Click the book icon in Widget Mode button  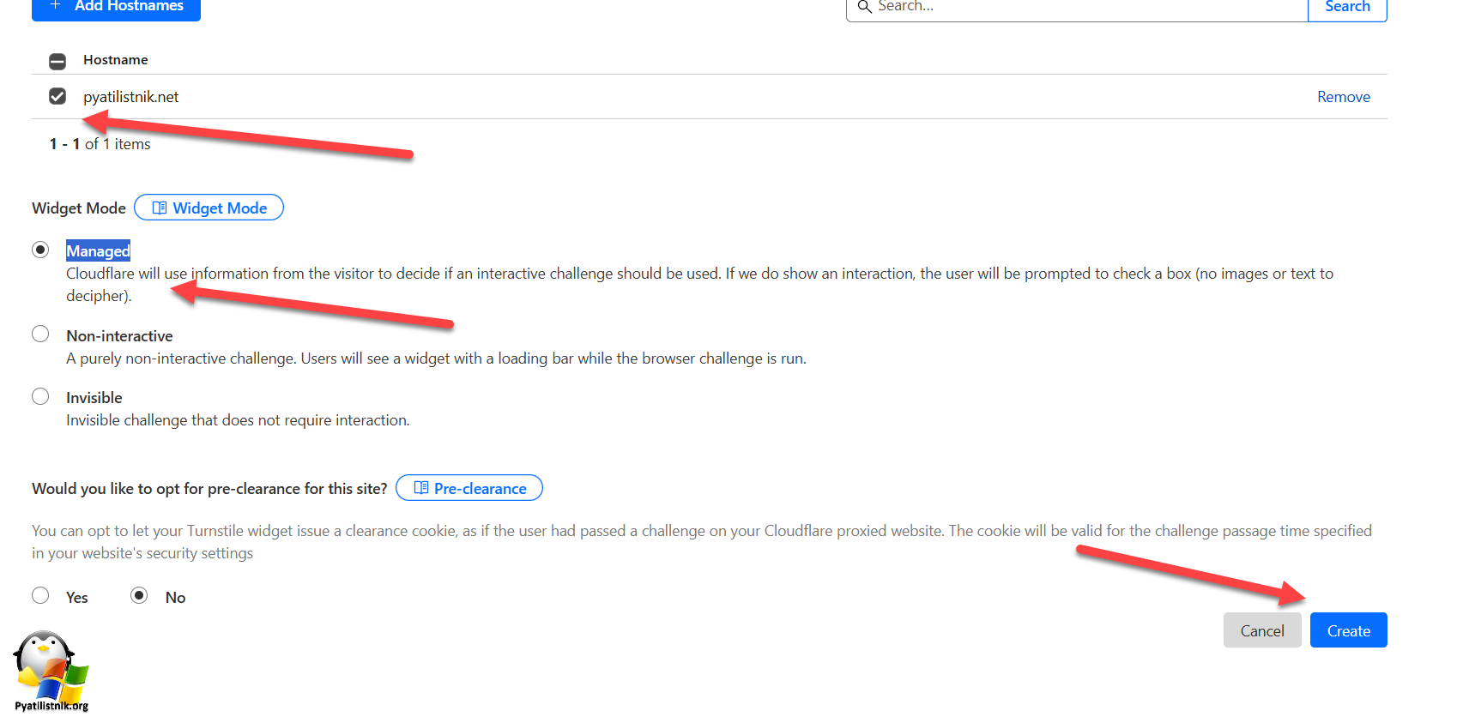160,208
